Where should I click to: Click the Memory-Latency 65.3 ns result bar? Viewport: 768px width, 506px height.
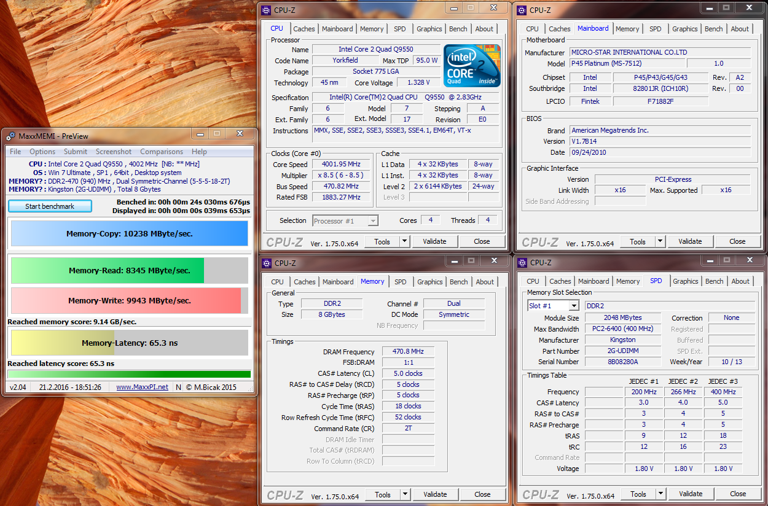[130, 343]
